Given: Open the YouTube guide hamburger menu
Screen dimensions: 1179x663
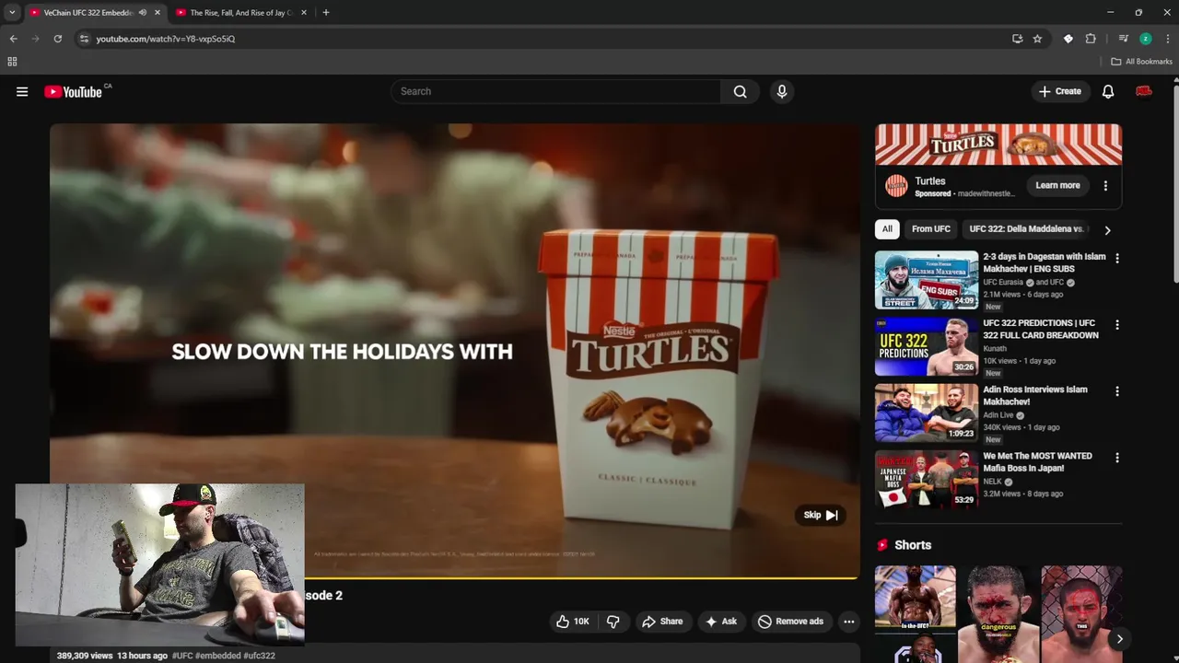Looking at the screenshot, I should [x=22, y=91].
